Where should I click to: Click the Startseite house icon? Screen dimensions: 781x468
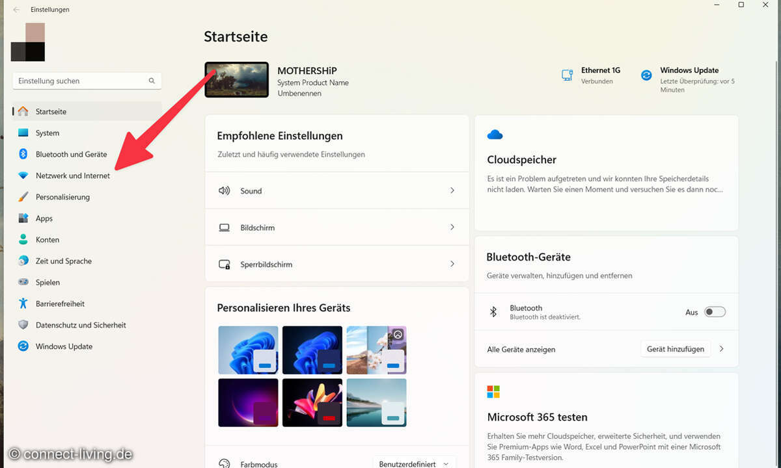[x=23, y=111]
